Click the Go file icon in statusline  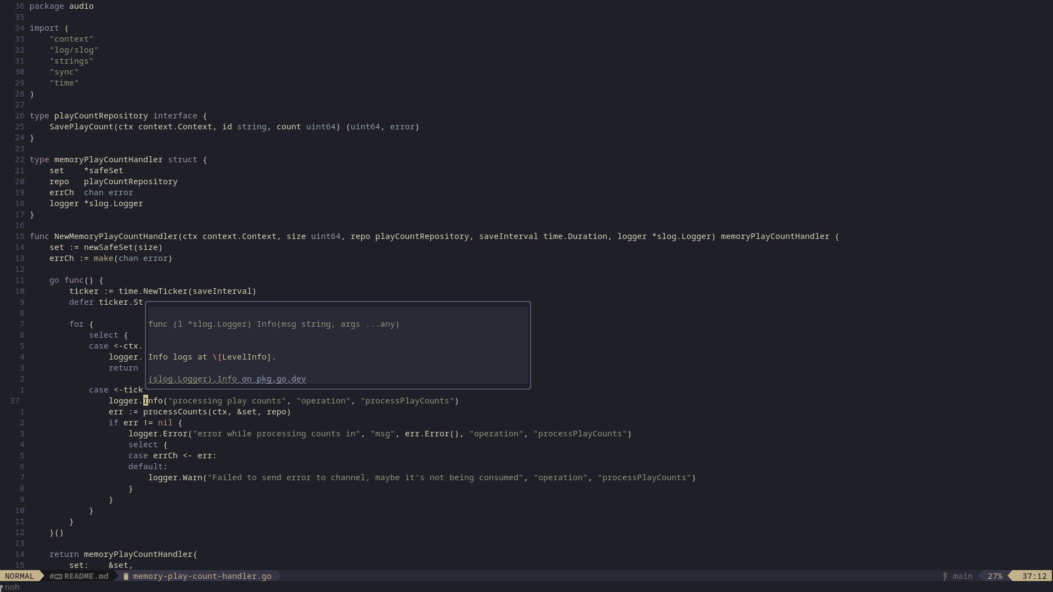[126, 576]
